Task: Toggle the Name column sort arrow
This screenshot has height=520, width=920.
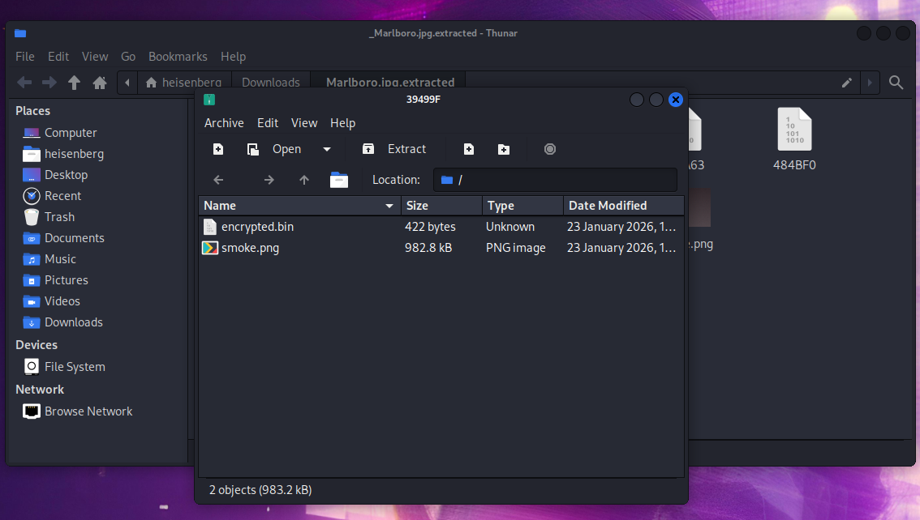Action: coord(390,206)
